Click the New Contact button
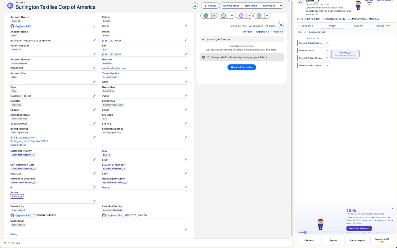This screenshot has width=397, height=248. point(231,6)
